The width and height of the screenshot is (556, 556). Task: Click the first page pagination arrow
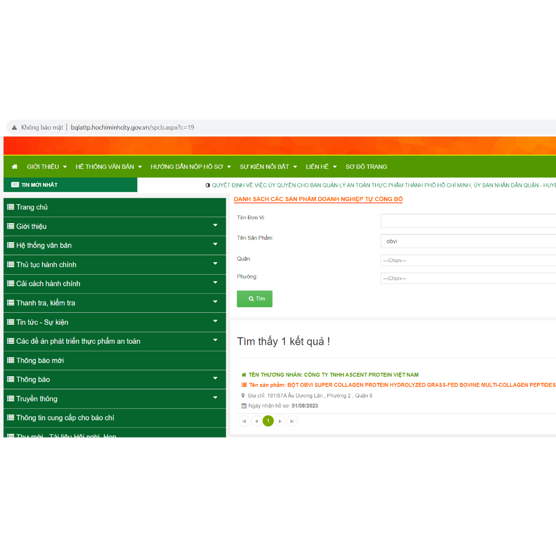(x=244, y=421)
